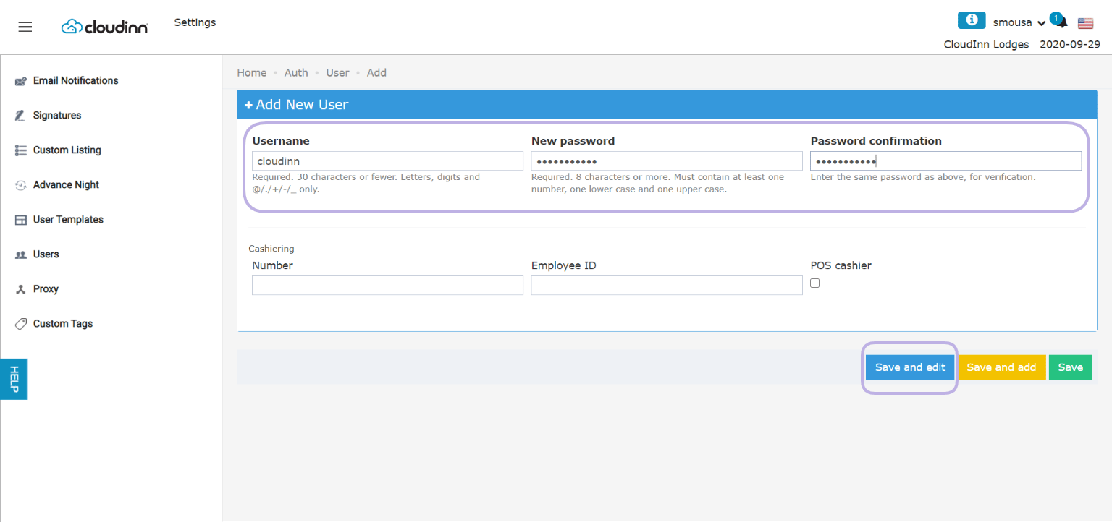Click the green Save button
Image resolution: width=1112 pixels, height=522 pixels.
[1071, 367]
